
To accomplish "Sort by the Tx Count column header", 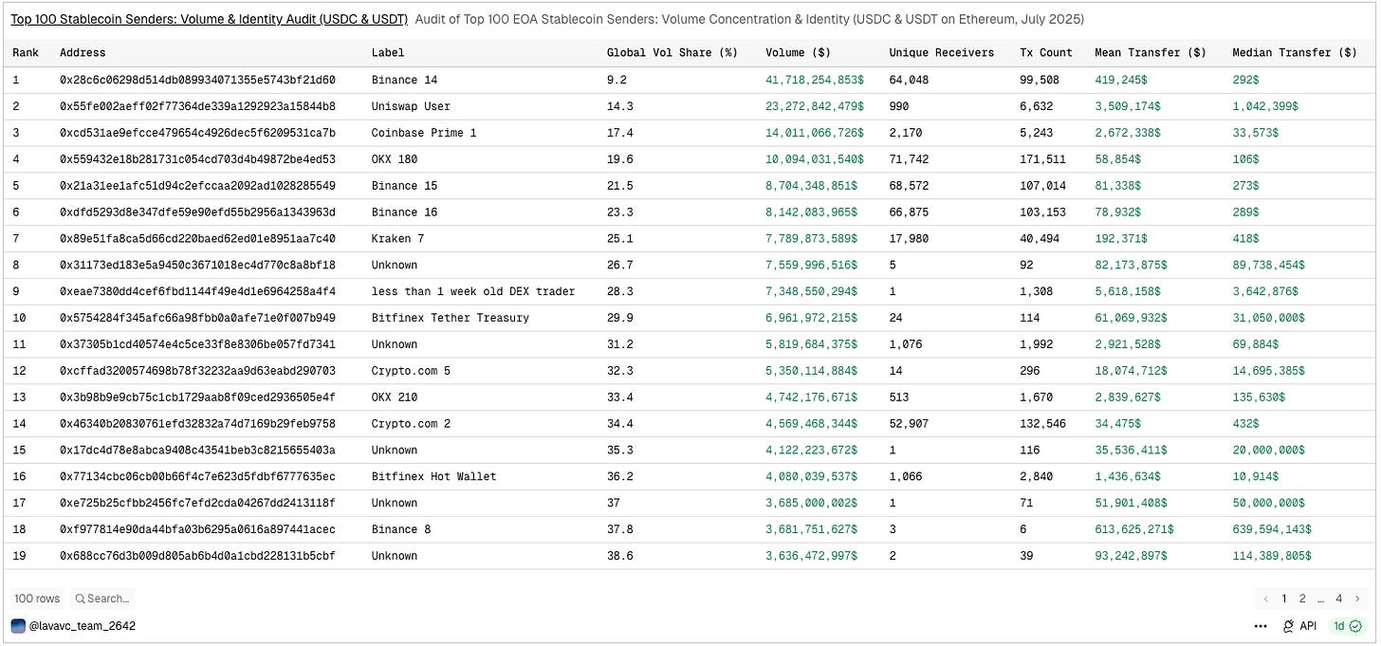I will coord(1046,53).
